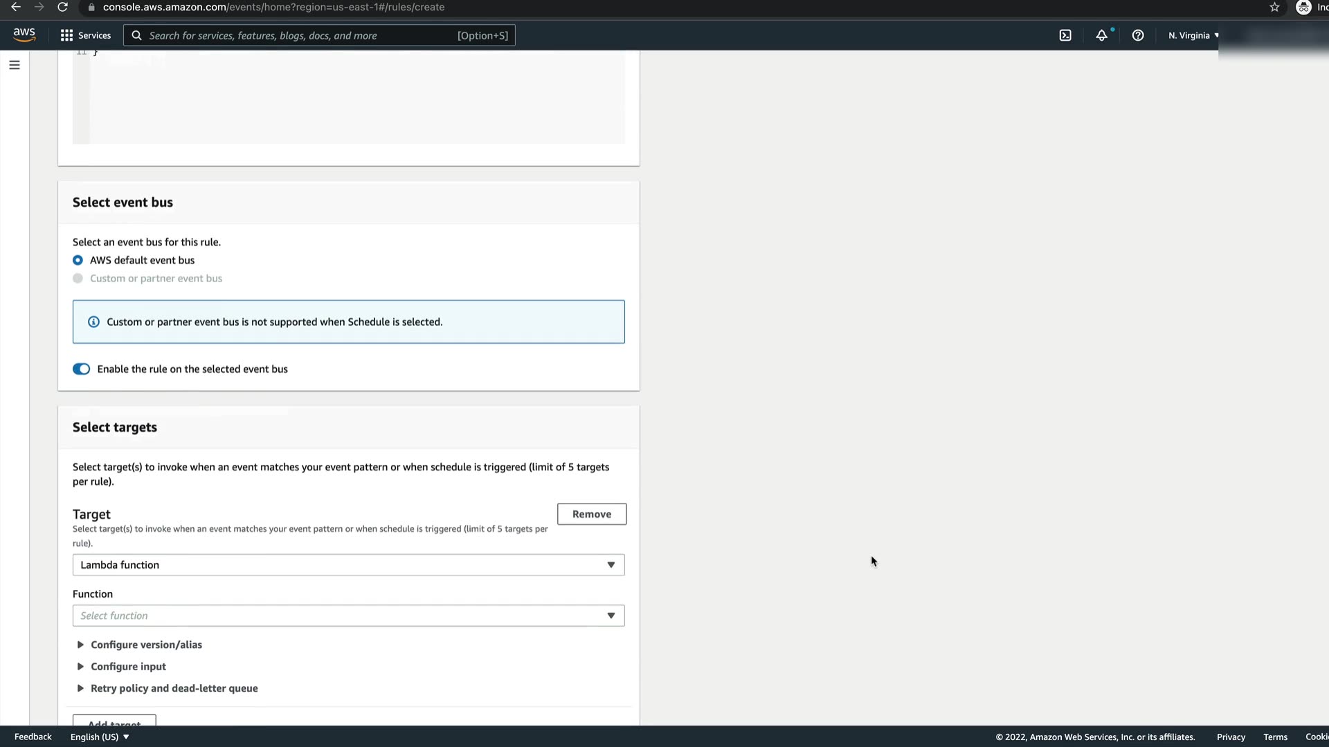The height and width of the screenshot is (747, 1329).
Task: Toggle Enable the rule on selected event bus
Action: coord(81,369)
